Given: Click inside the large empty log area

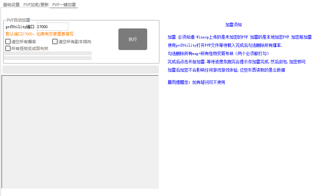Looking at the screenshot, I should (x=80, y=132).
